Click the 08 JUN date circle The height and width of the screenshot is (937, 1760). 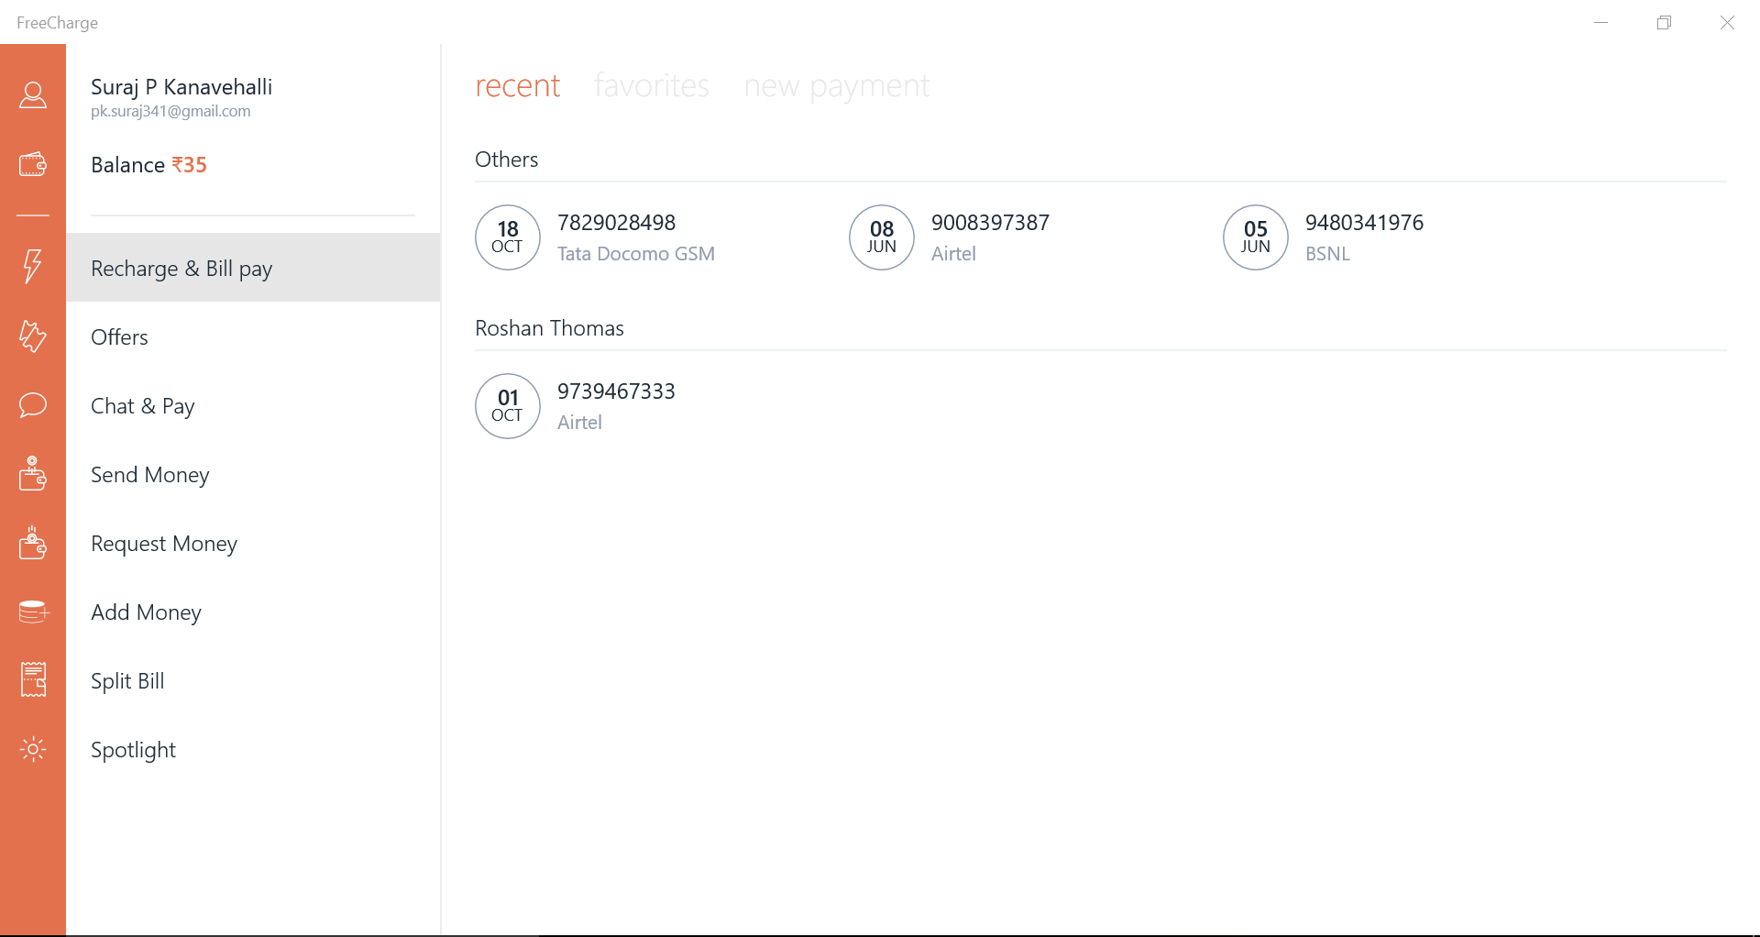point(882,237)
